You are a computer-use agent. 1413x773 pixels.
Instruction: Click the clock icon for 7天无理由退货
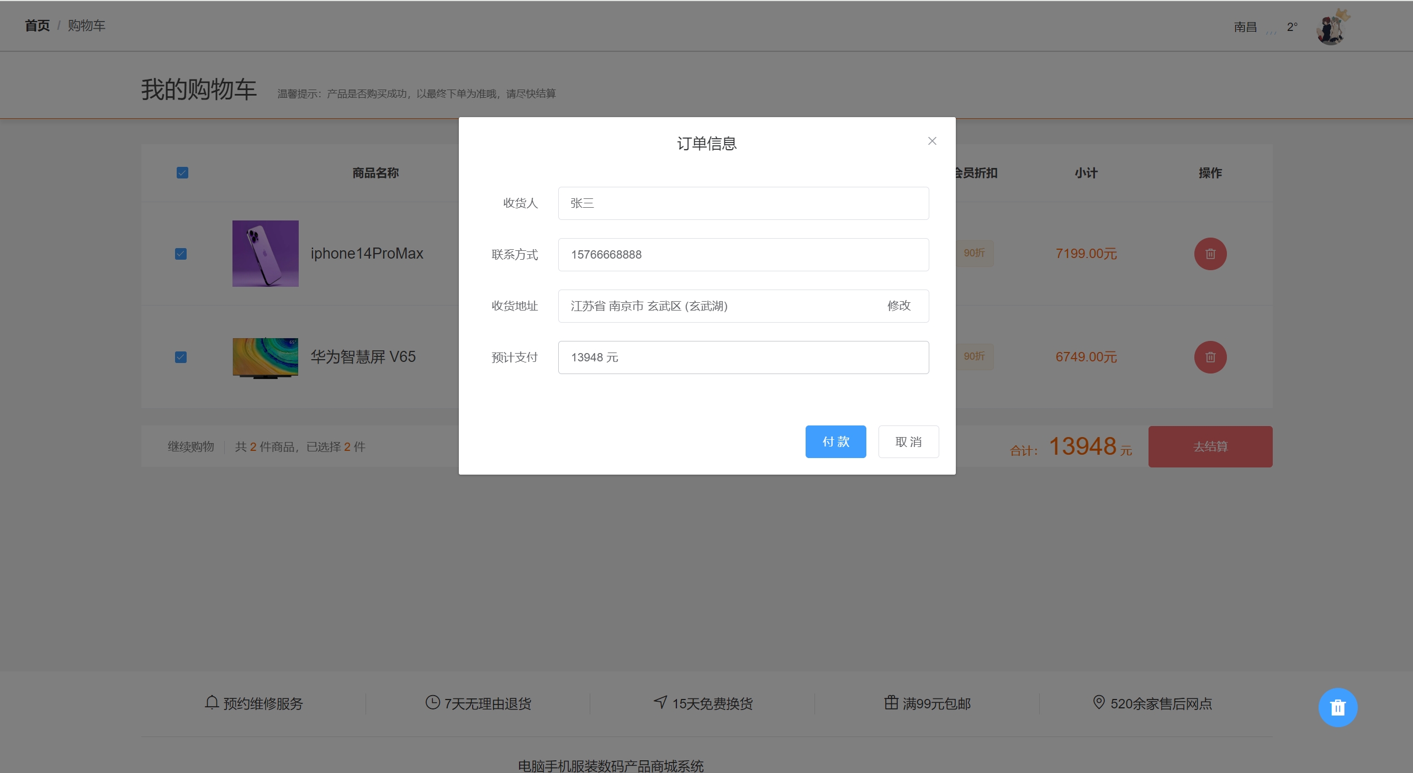pyautogui.click(x=432, y=702)
